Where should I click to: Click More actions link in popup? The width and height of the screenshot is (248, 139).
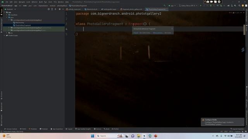158,33
